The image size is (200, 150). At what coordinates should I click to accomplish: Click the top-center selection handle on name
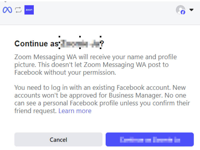coord(80,37)
